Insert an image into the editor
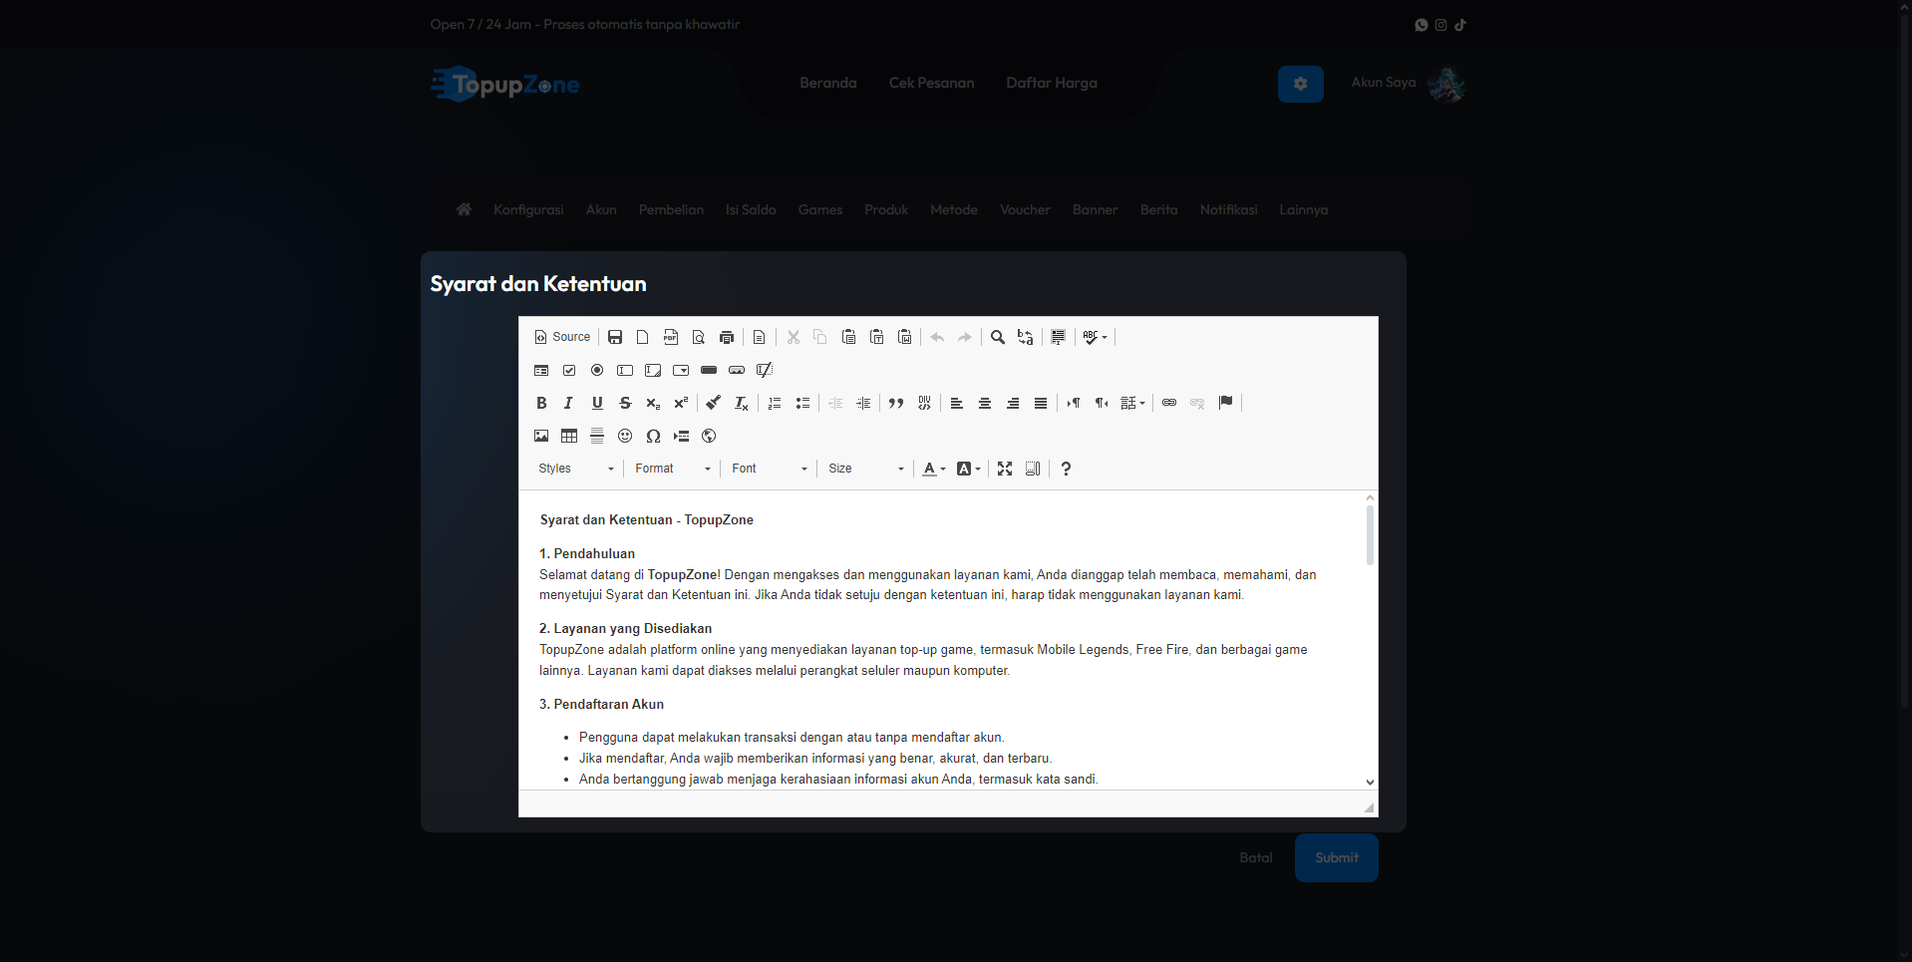Image resolution: width=1912 pixels, height=962 pixels. [x=541, y=436]
